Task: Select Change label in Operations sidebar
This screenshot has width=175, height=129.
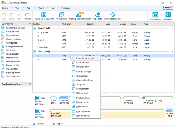Action: tap(12, 43)
